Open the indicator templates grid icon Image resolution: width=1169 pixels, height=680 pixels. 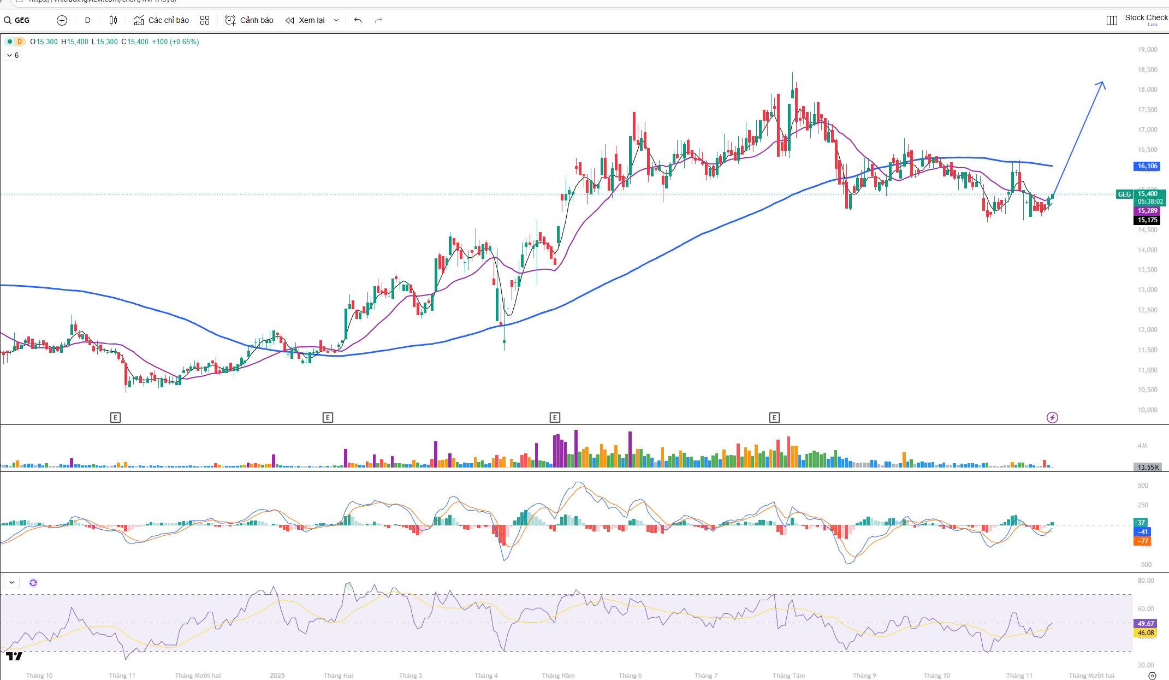click(205, 20)
